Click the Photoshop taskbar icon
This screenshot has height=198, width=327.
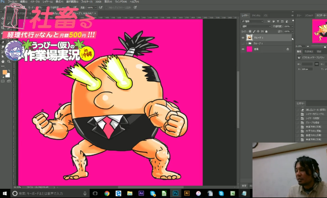point(175,193)
